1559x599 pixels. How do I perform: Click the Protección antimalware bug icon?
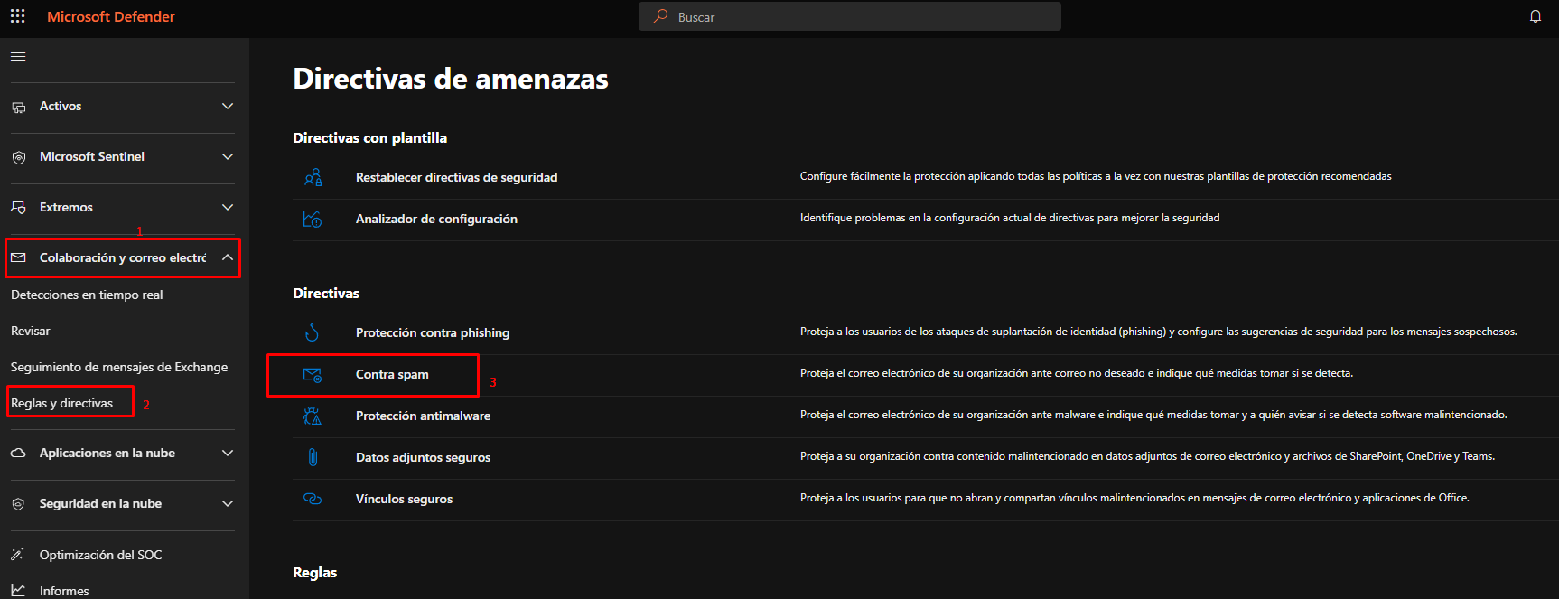point(313,416)
